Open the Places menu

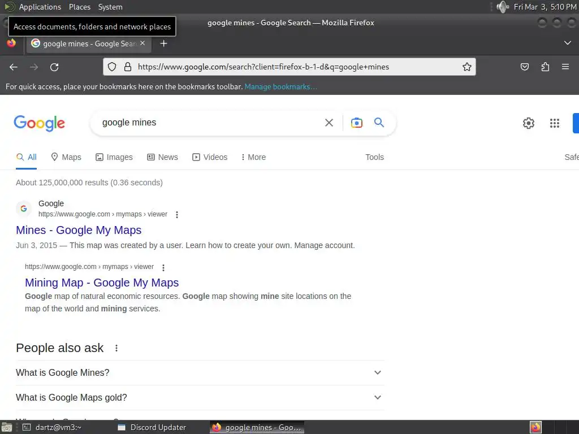pyautogui.click(x=79, y=7)
